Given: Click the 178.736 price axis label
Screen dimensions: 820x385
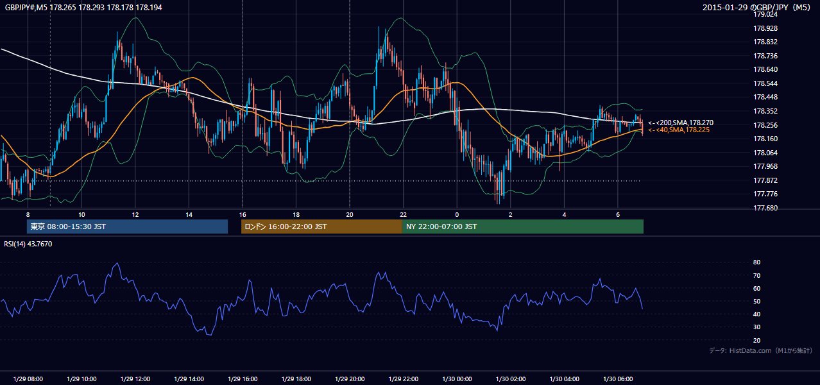Looking at the screenshot, I should [x=765, y=56].
